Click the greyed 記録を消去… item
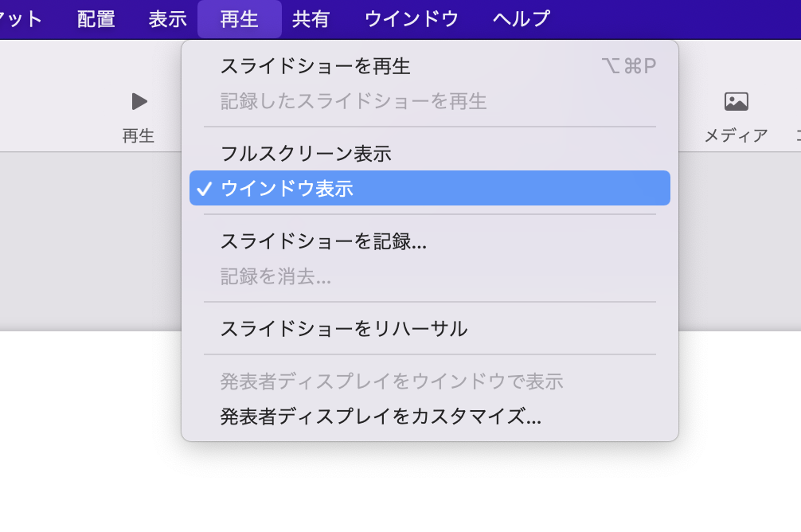 point(275,276)
